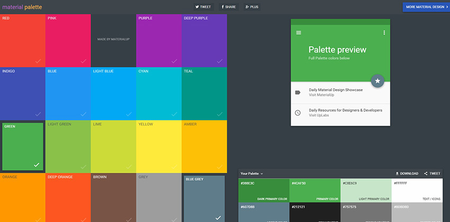The width and height of the screenshot is (450, 222).
Task: Expand the Your Palette dropdown
Action: (x=252, y=173)
